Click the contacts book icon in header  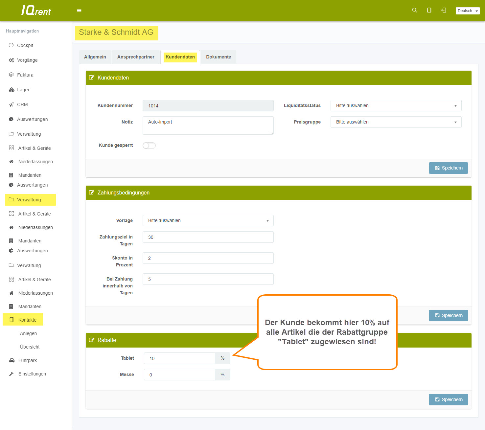pyautogui.click(x=429, y=10)
